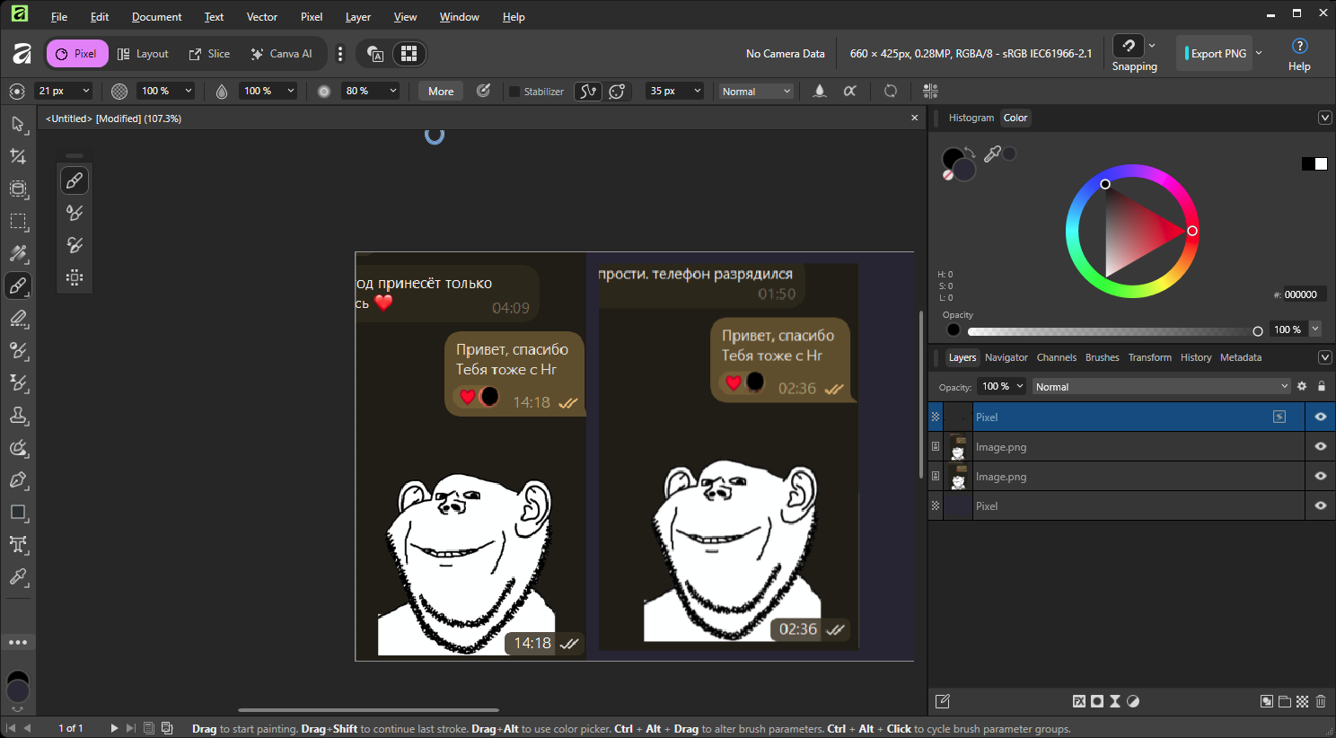Pick the Text tool in the toolbar
The height and width of the screenshot is (738, 1336).
pyautogui.click(x=18, y=544)
